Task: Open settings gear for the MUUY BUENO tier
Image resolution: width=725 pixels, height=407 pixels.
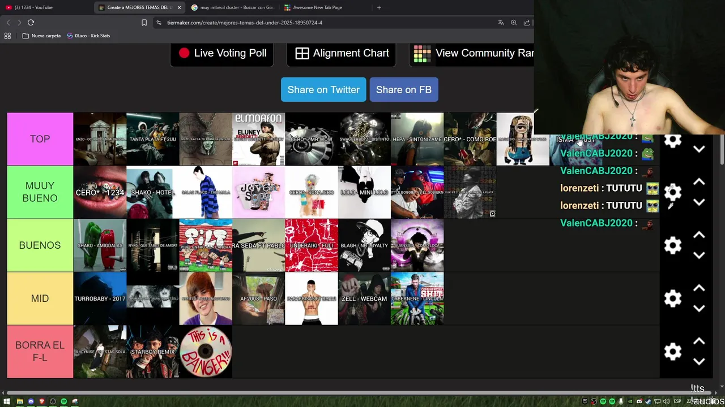Action: (672, 192)
